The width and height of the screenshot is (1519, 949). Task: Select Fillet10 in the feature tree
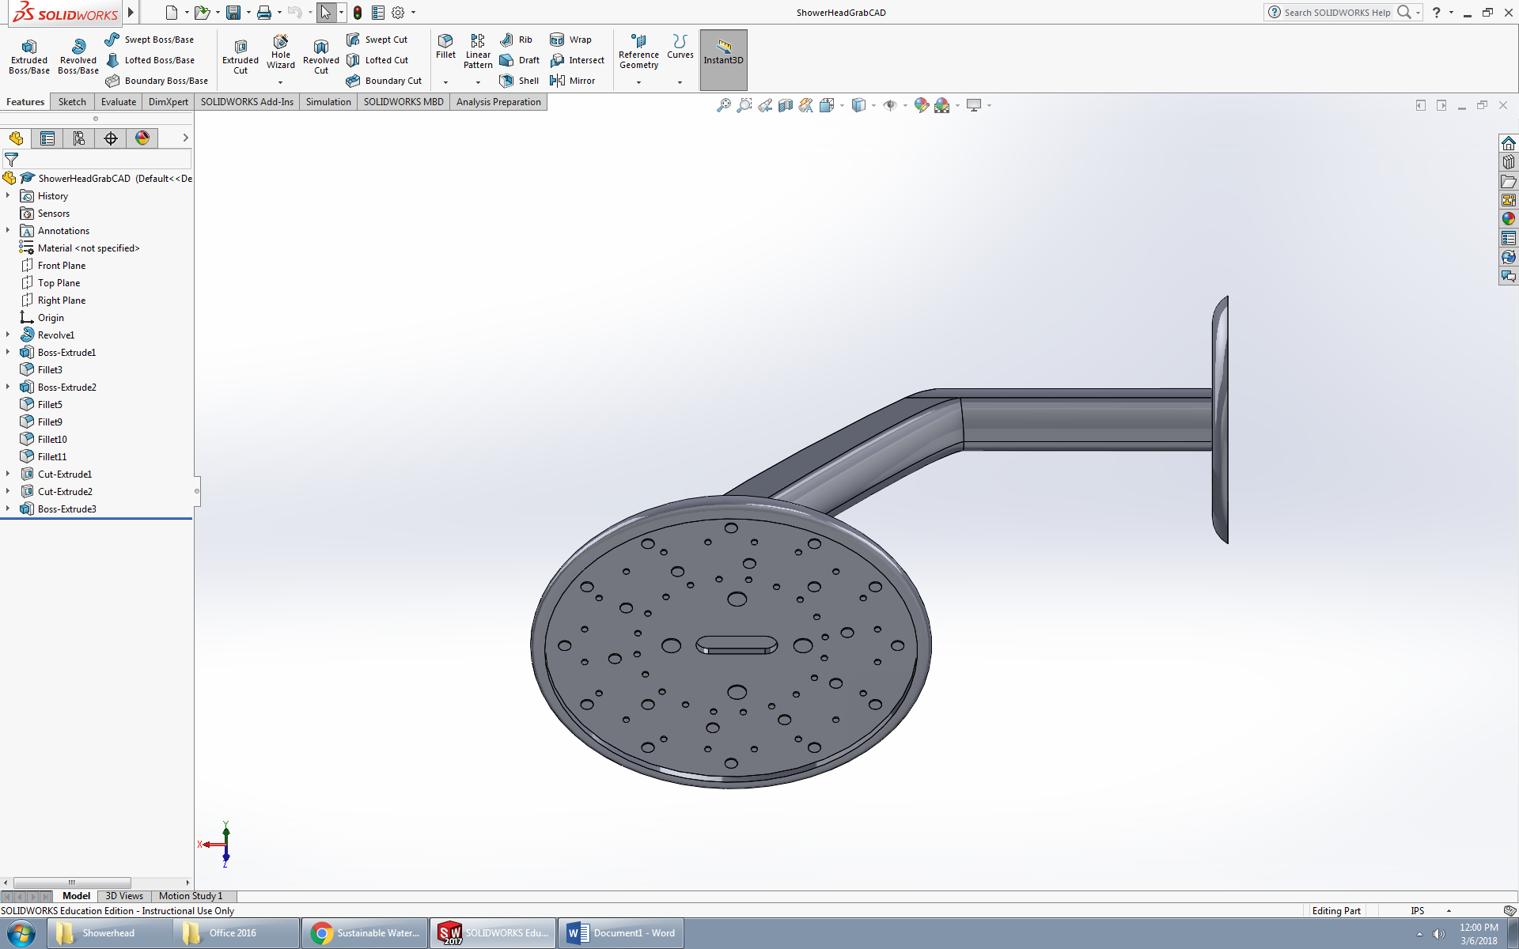click(44, 440)
